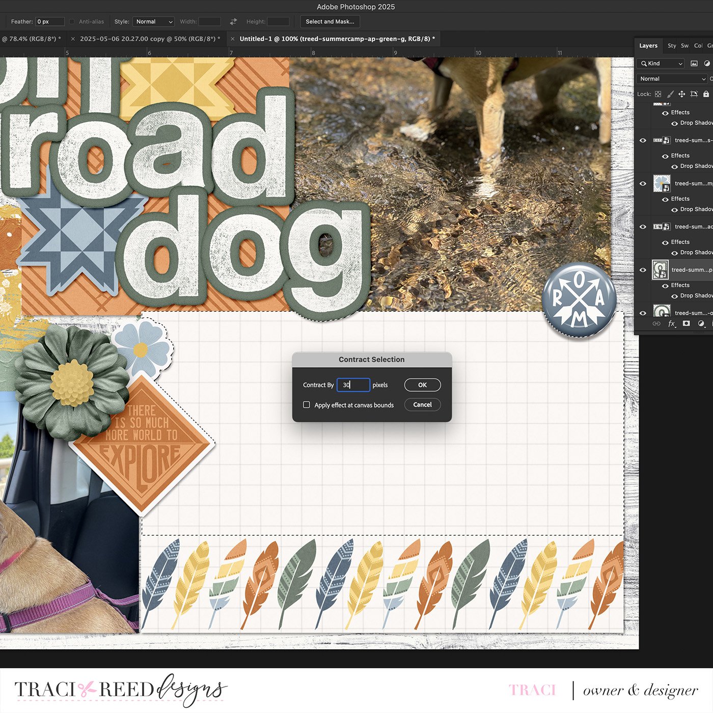Image resolution: width=713 pixels, height=713 pixels.
Task: Select the bi-directional arrow icon near Width field
Action: (x=233, y=21)
